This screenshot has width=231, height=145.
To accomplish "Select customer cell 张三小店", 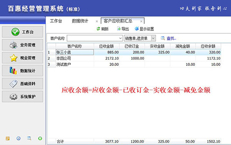I will pos(75,52).
